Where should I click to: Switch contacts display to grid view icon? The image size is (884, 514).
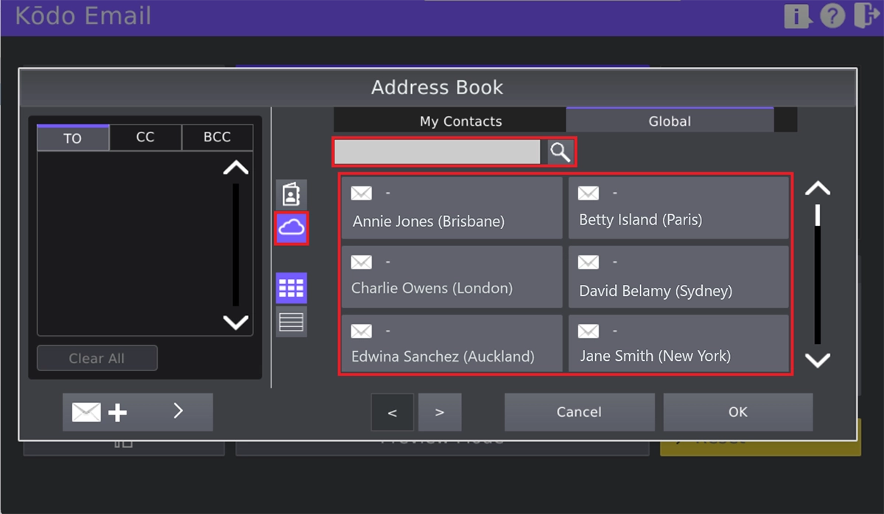click(291, 288)
